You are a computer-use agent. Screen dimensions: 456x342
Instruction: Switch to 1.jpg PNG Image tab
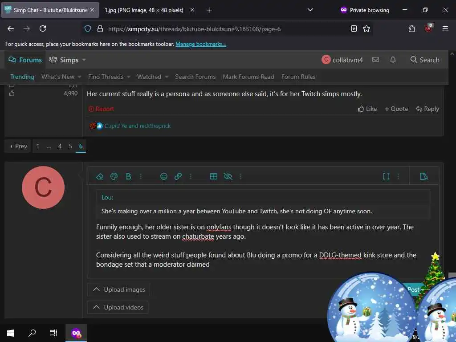[x=144, y=10]
